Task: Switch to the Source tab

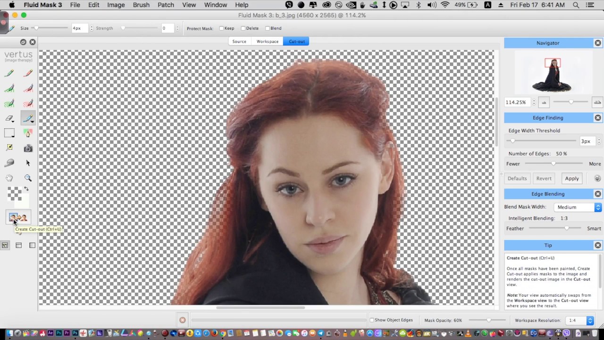Action: 239,42
